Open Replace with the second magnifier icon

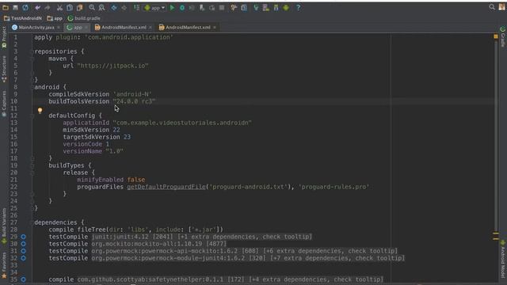101,7
